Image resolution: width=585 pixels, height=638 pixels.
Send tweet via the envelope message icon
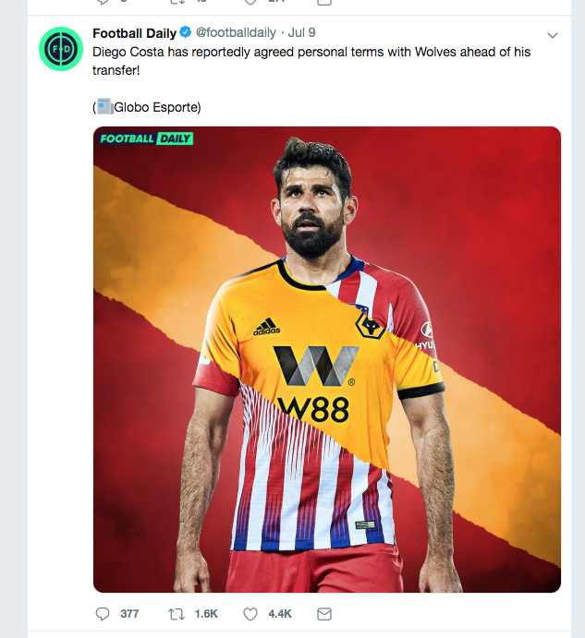323,613
